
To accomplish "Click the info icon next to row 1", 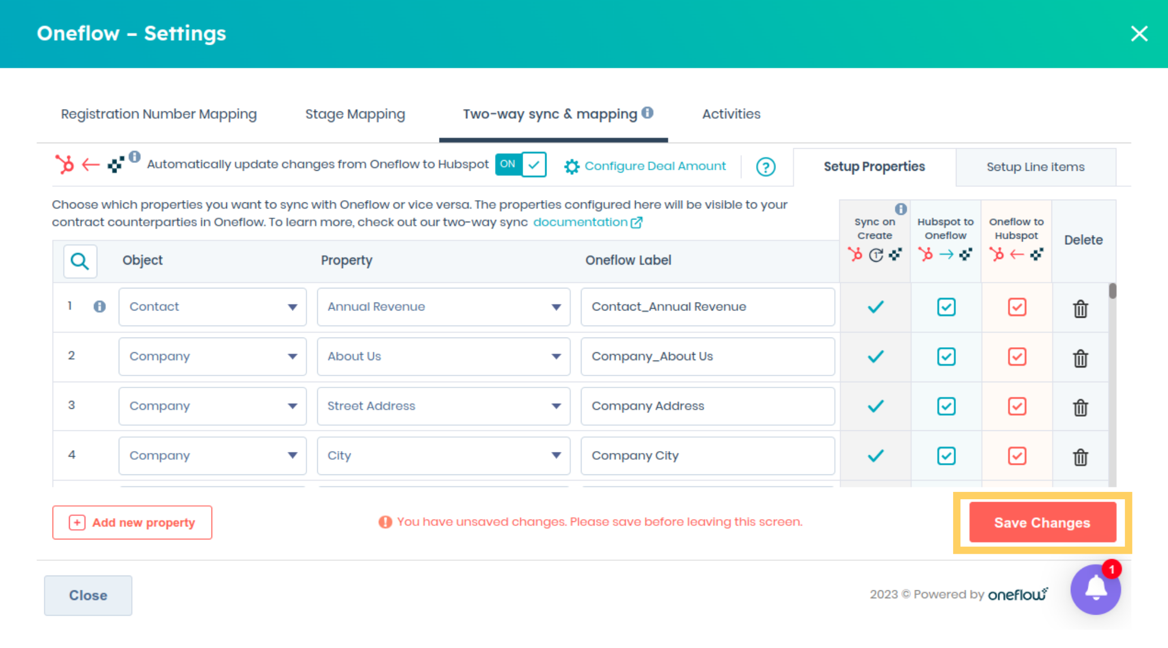I will tap(100, 306).
